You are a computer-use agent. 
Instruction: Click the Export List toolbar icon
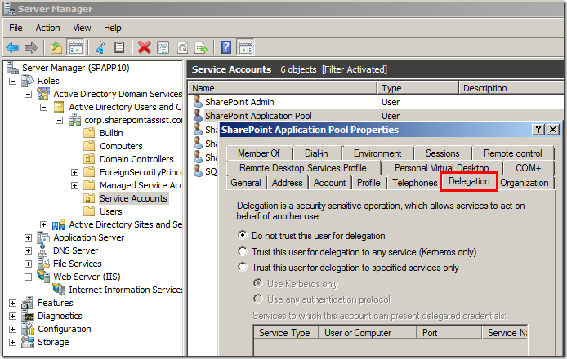coord(201,47)
